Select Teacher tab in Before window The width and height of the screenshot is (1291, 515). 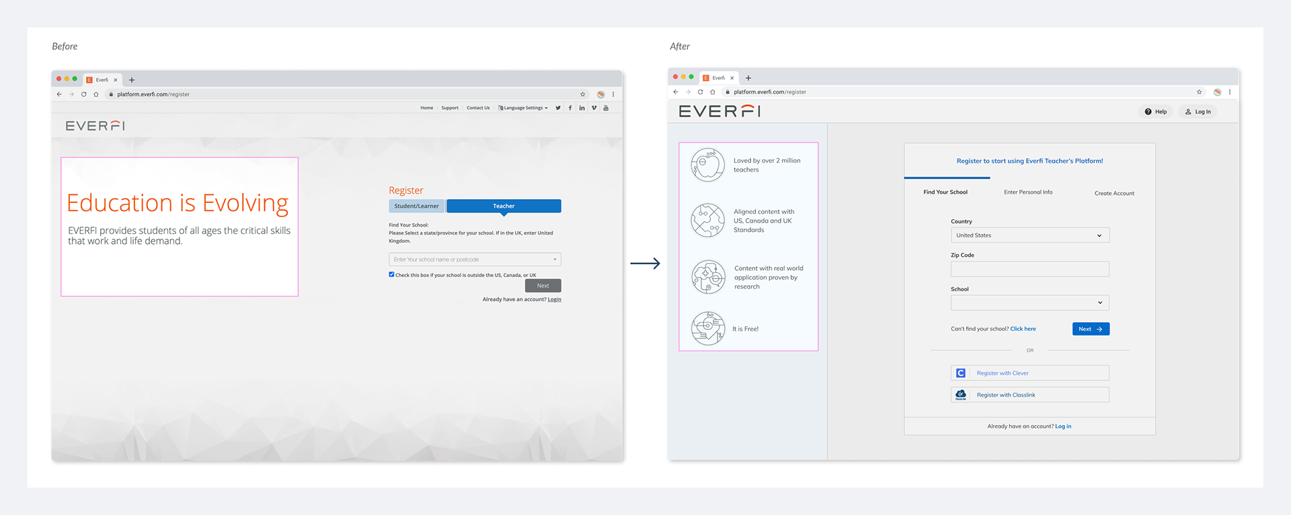pyautogui.click(x=504, y=206)
